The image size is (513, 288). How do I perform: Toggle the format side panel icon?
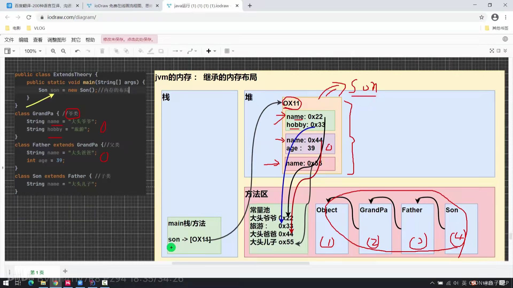(x=499, y=51)
